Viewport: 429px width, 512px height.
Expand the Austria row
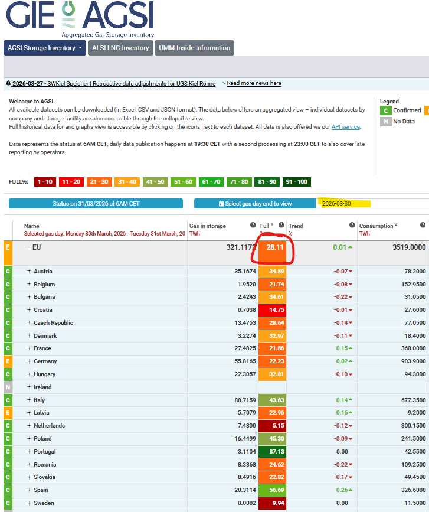coord(29,271)
